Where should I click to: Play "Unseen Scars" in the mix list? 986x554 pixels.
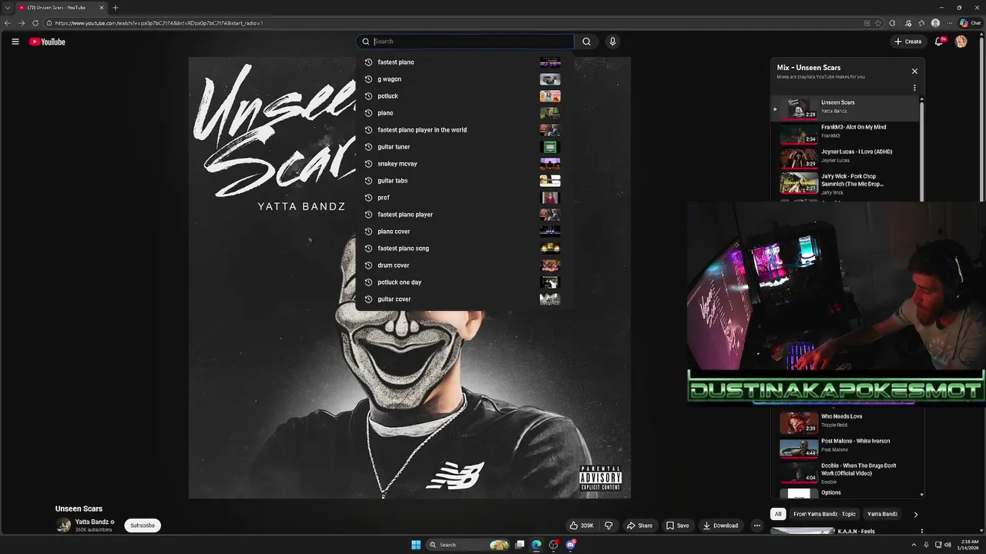point(846,108)
